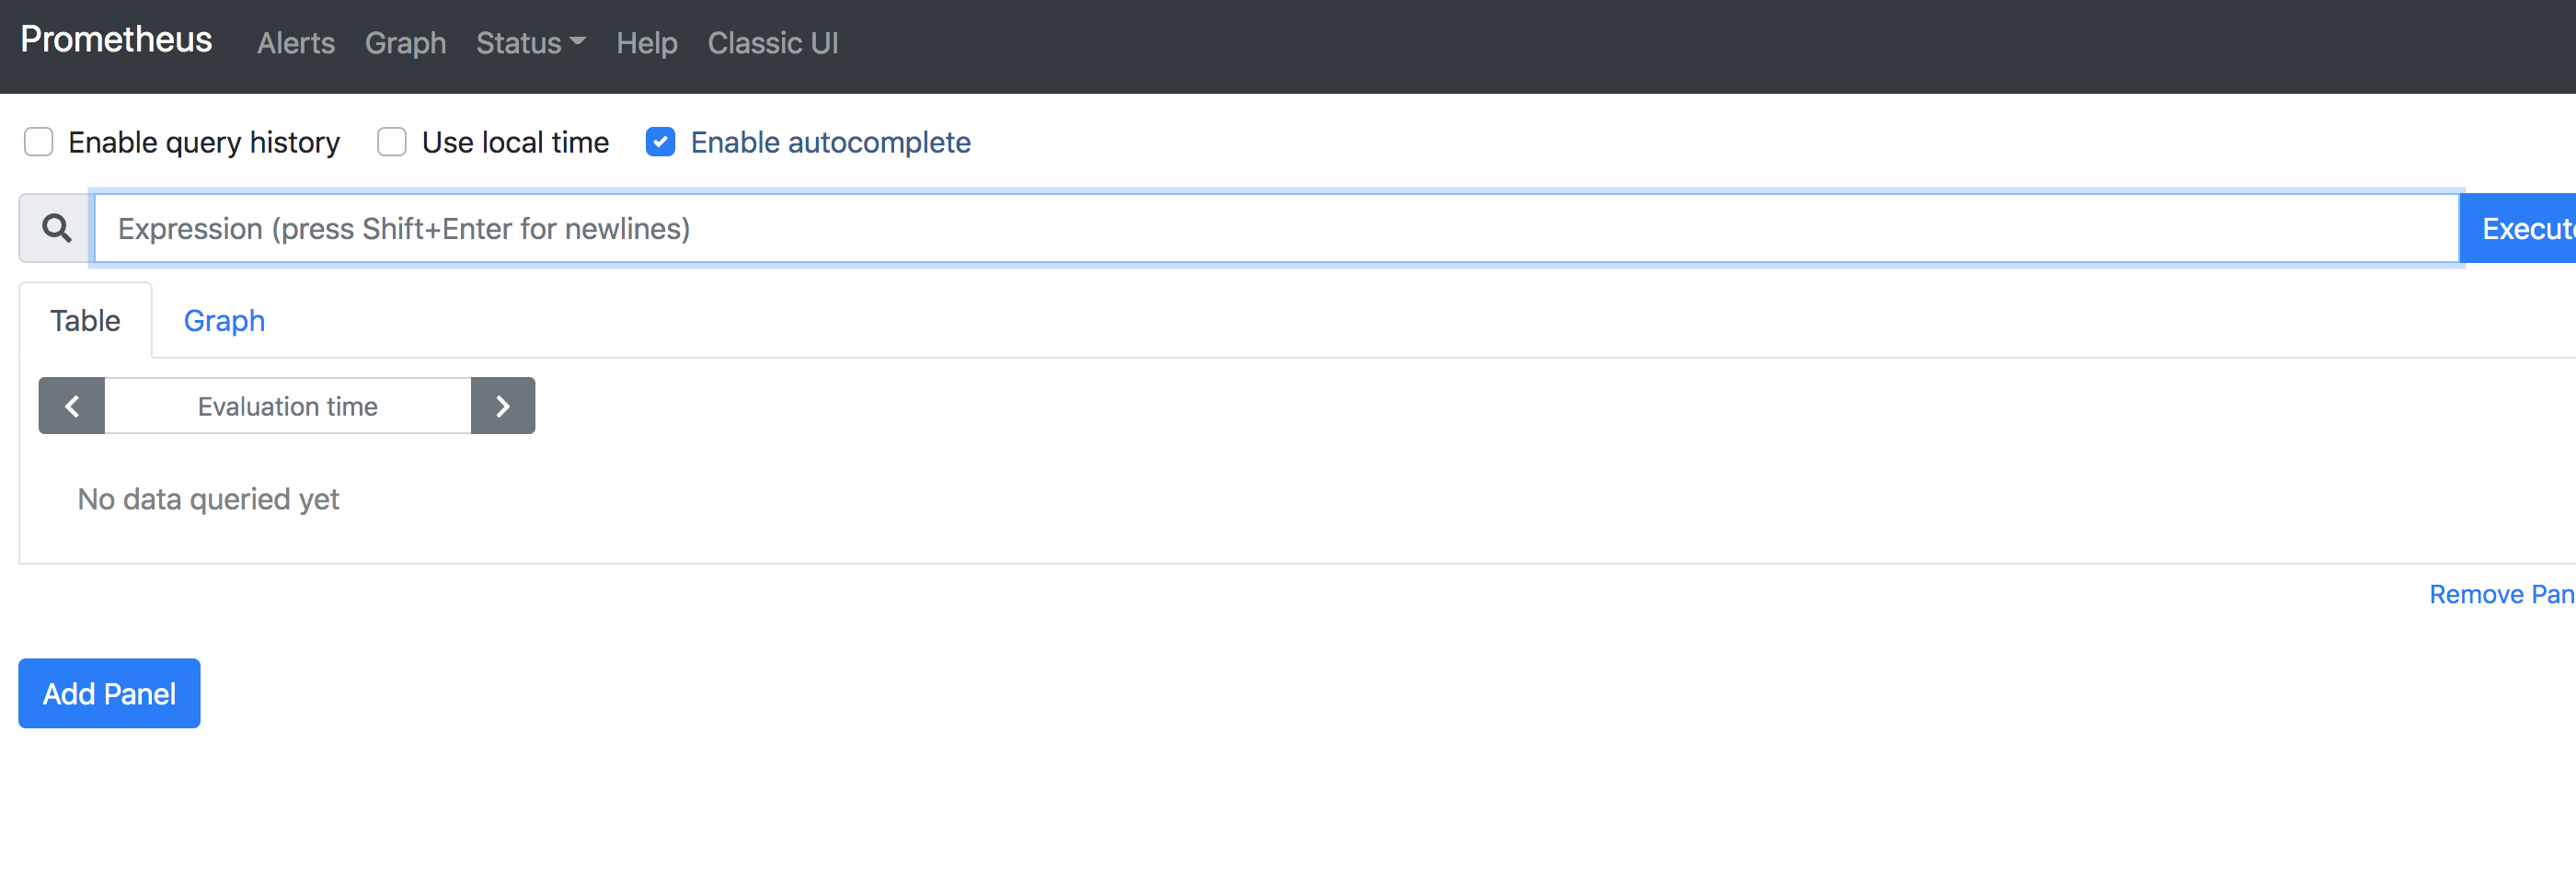The image size is (2576, 881).
Task: Click the No data queried yet notice
Action: pos(208,499)
